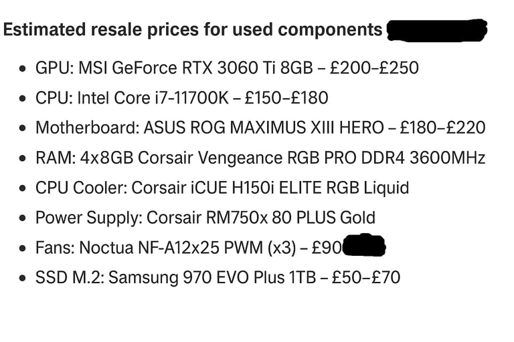This screenshot has height=342, width=514.
Task: Click the motherboard price £180–£220
Action: [442, 128]
